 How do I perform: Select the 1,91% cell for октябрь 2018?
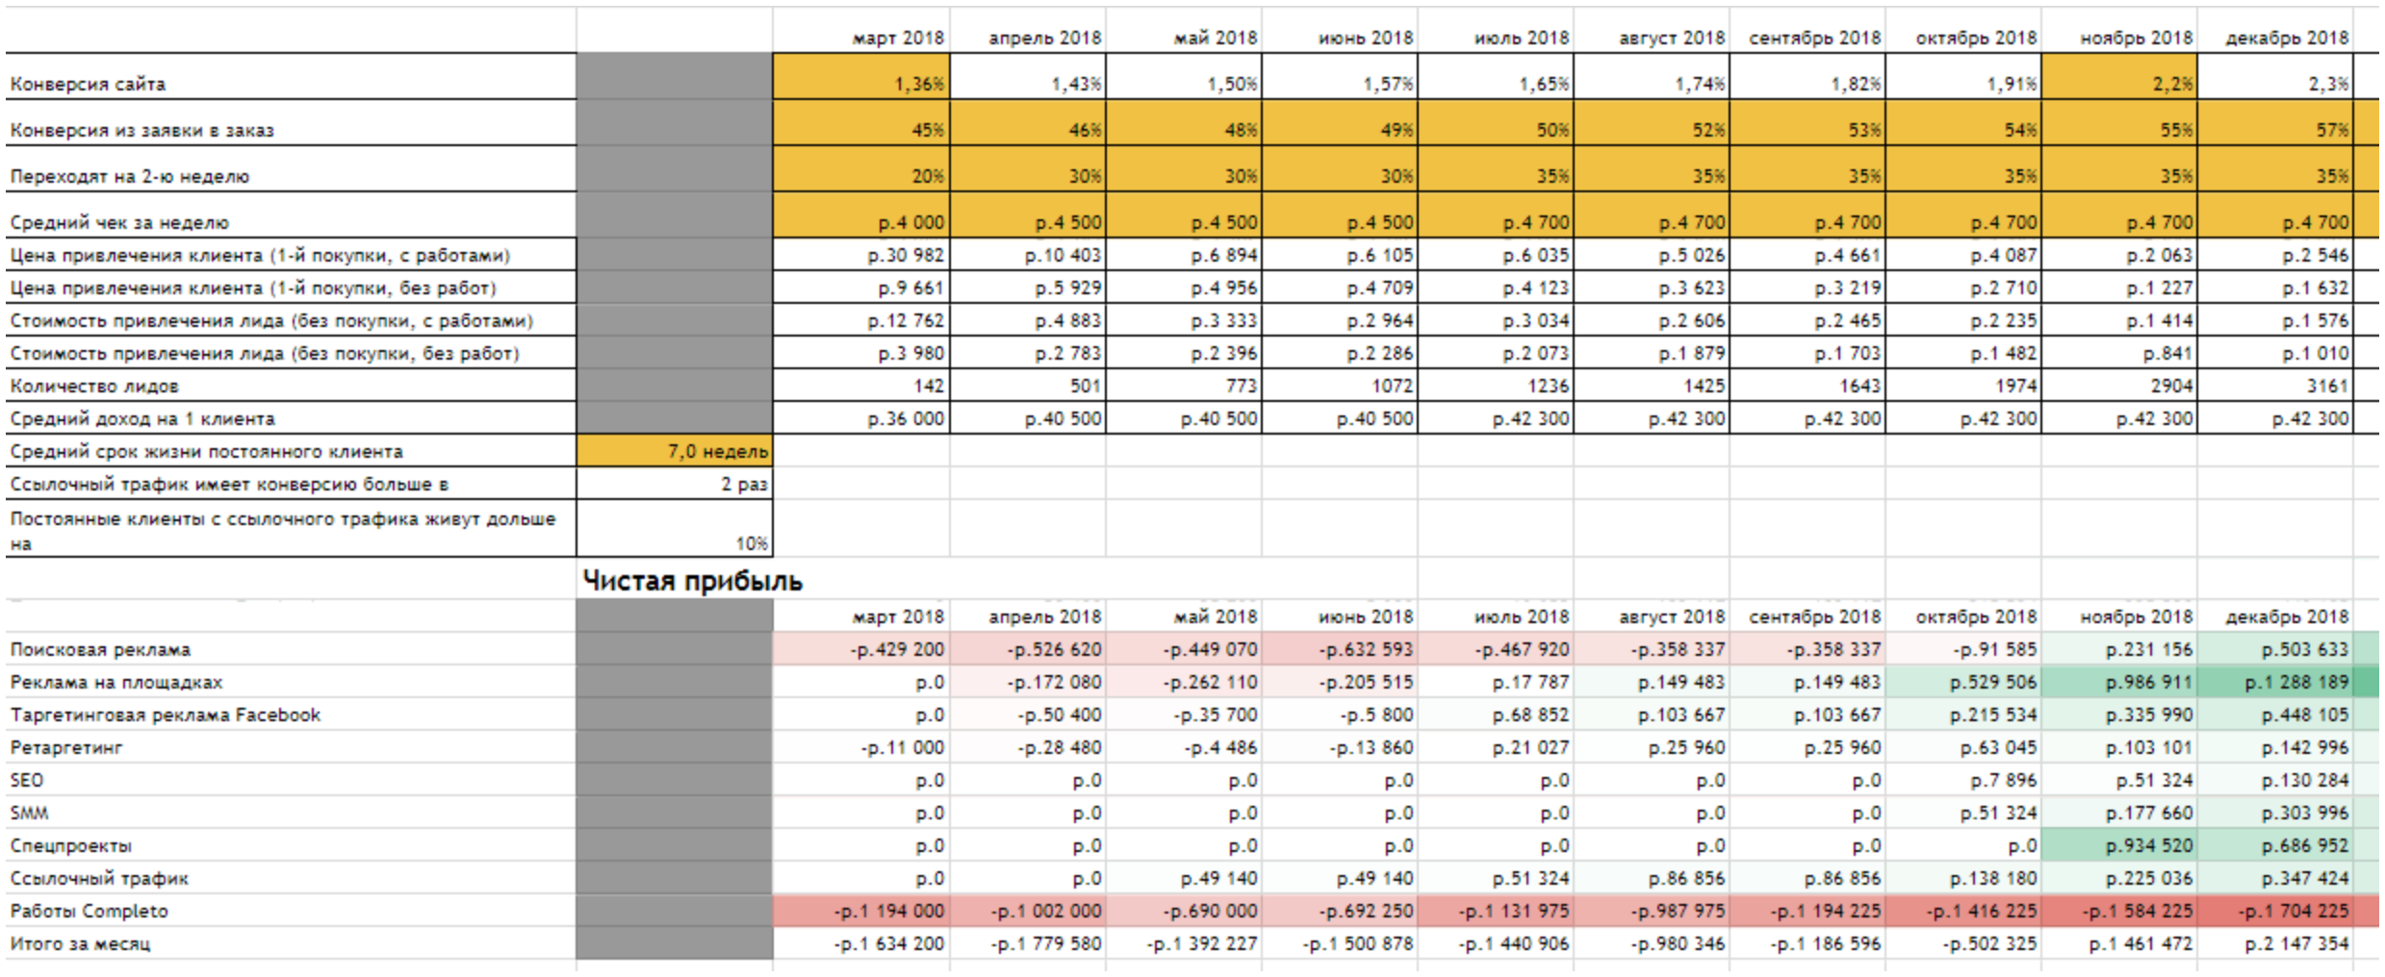click(1962, 76)
